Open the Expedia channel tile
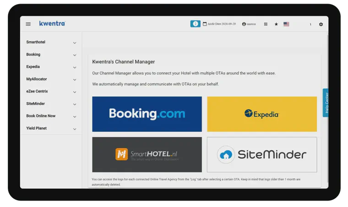Viewport: 348px width, 207px height. (262, 114)
